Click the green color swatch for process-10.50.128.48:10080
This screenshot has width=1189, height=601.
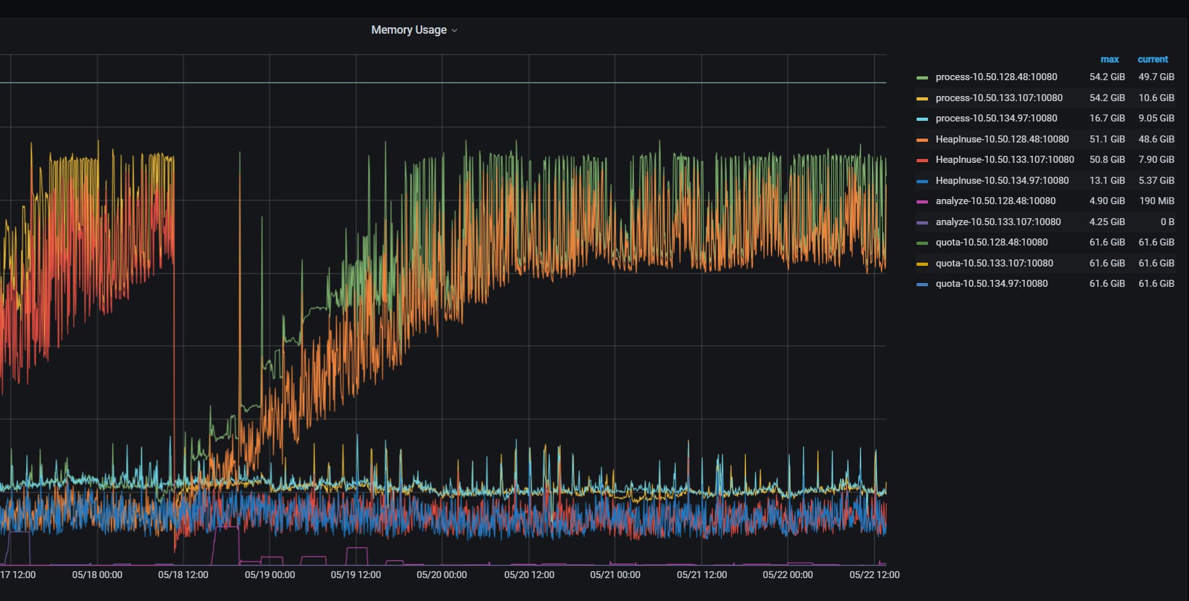(x=922, y=78)
